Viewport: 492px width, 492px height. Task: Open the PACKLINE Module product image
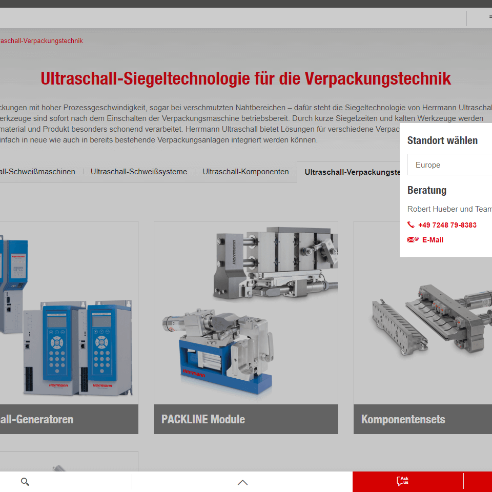(246, 313)
